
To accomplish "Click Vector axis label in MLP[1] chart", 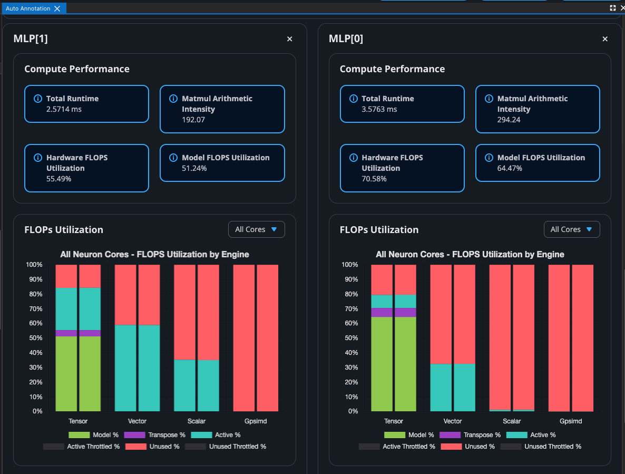I will click(137, 421).
